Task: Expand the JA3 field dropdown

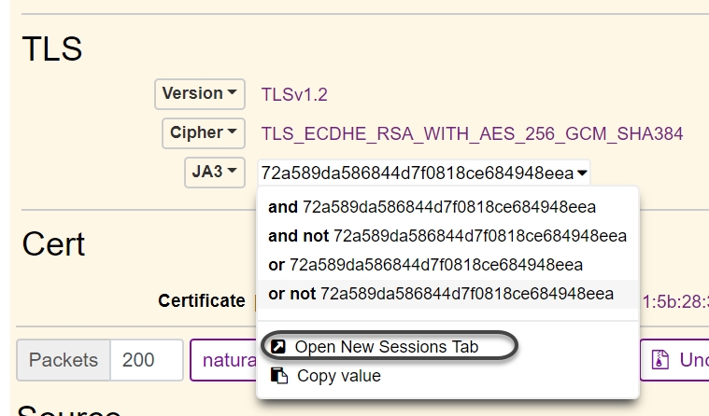Action: click(x=214, y=173)
